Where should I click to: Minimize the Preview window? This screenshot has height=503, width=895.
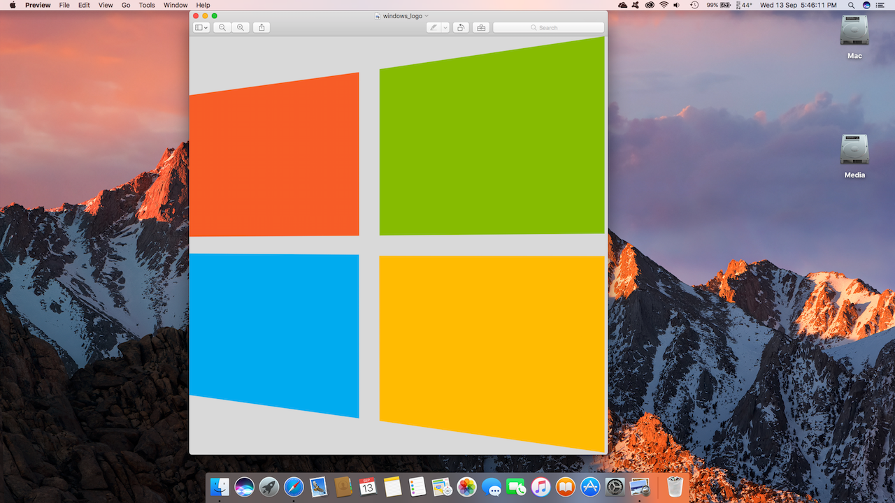coord(205,16)
